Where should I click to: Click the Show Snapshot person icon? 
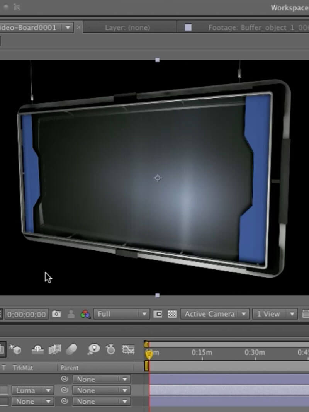point(71,314)
